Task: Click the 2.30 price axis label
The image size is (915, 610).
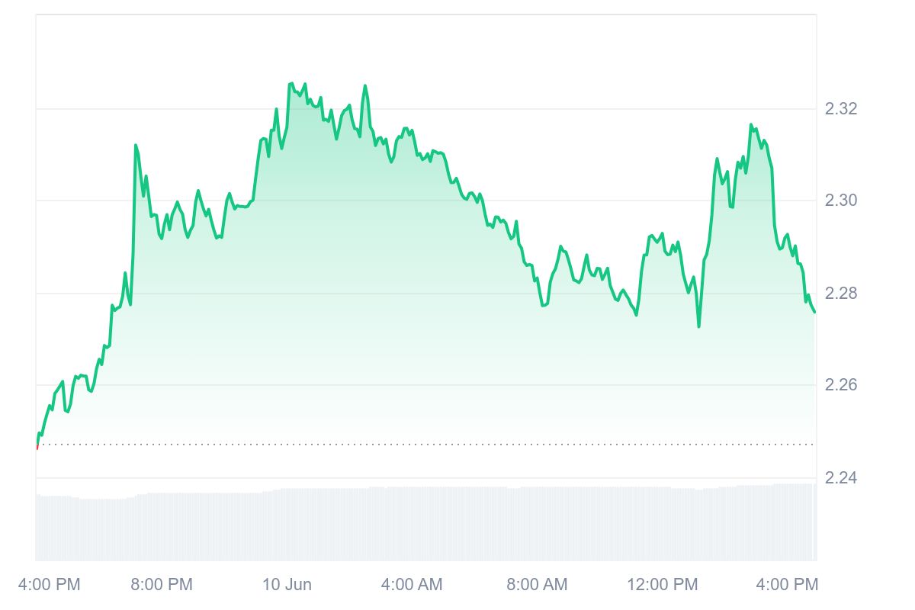Action: tap(841, 201)
